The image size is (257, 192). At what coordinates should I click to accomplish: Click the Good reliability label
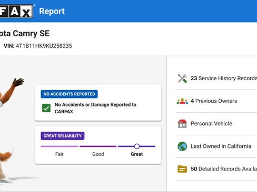[98, 154]
